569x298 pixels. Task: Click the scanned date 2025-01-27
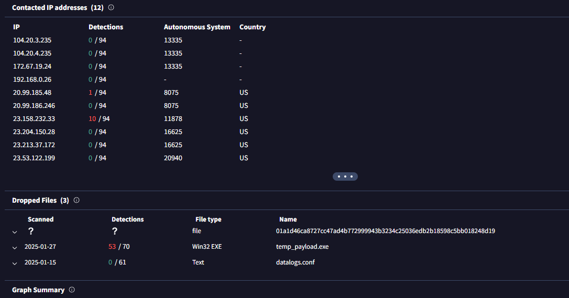pos(40,247)
